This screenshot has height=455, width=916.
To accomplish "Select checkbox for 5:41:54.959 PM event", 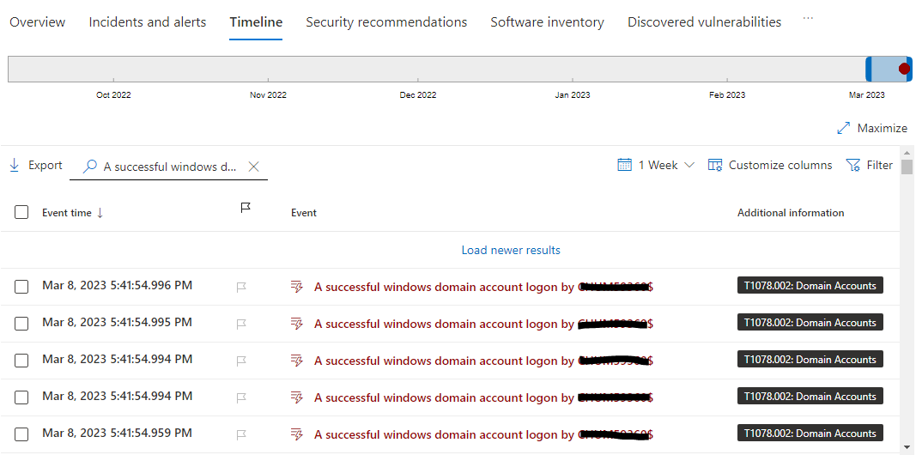I will 21,434.
